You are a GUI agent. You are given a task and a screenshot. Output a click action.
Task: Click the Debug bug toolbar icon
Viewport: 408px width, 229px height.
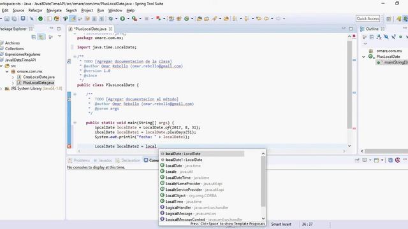(110, 18)
